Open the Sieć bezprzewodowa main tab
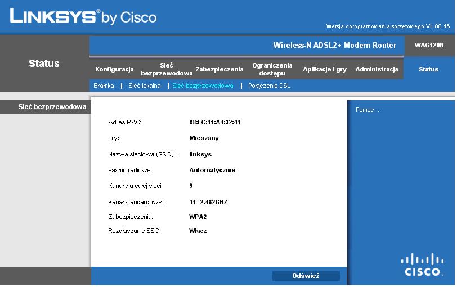This screenshot has height=287, width=457. coord(167,69)
